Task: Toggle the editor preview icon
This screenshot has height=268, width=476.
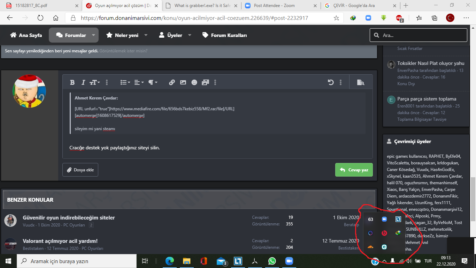Action: [x=361, y=82]
